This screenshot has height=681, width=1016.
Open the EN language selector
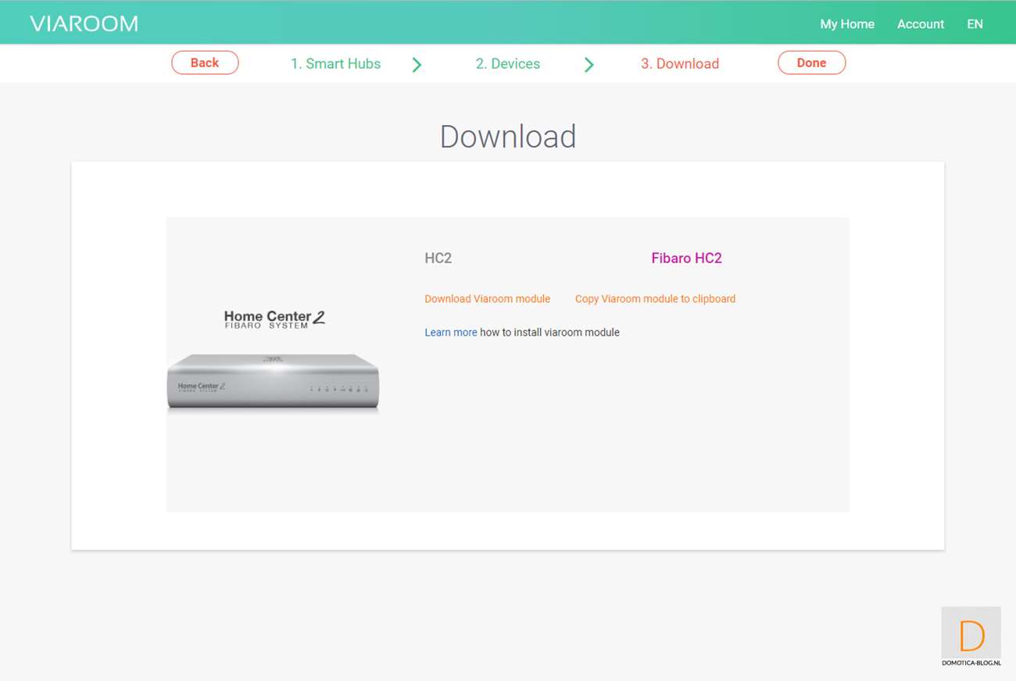tap(974, 24)
